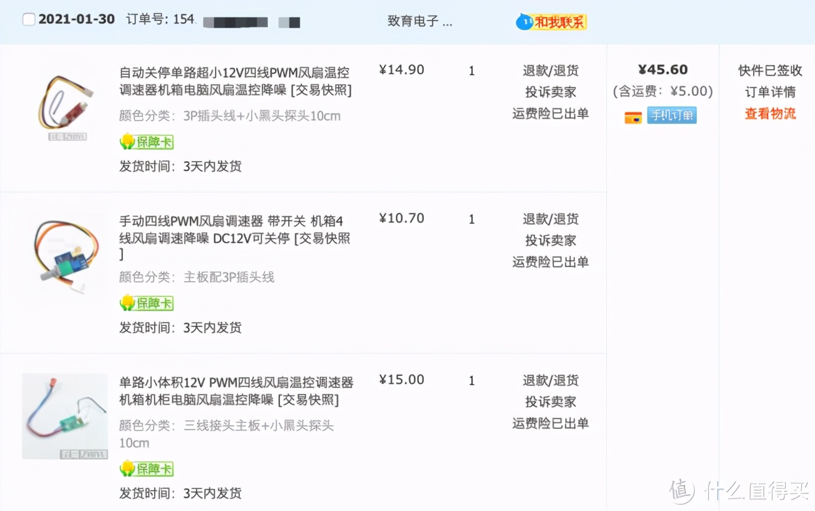Click the 手机订单 mobile order badge
This screenshot has height=511, width=815.
tap(672, 115)
